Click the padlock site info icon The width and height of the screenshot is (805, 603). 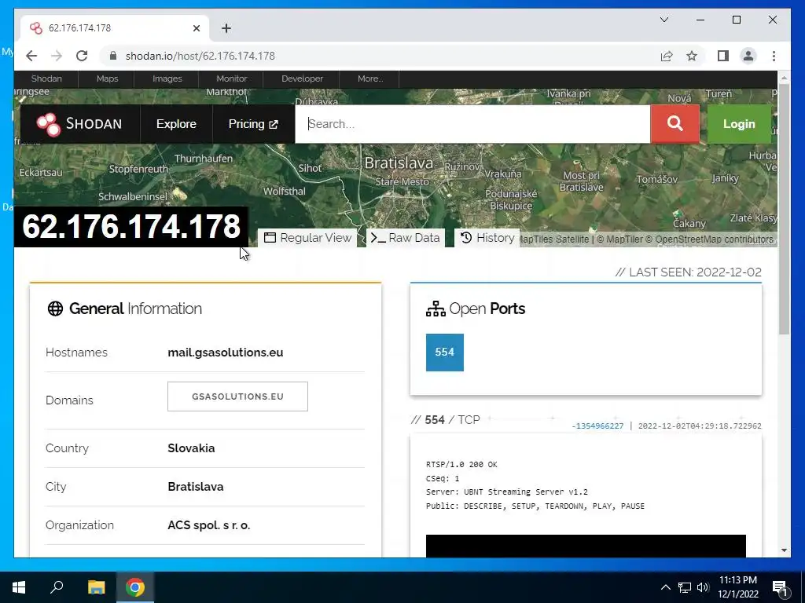coord(113,56)
